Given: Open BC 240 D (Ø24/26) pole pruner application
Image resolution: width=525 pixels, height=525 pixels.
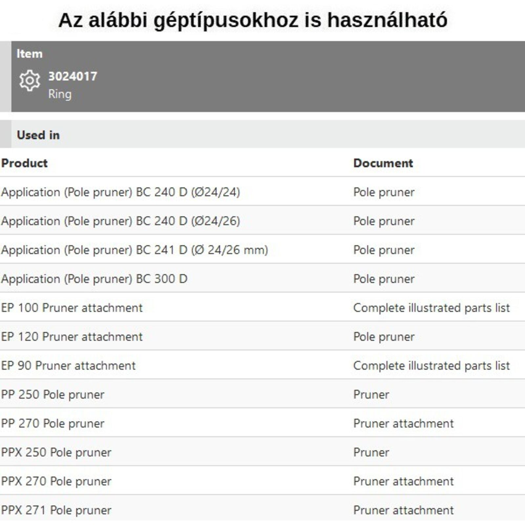Looking at the screenshot, I should coord(120,221).
